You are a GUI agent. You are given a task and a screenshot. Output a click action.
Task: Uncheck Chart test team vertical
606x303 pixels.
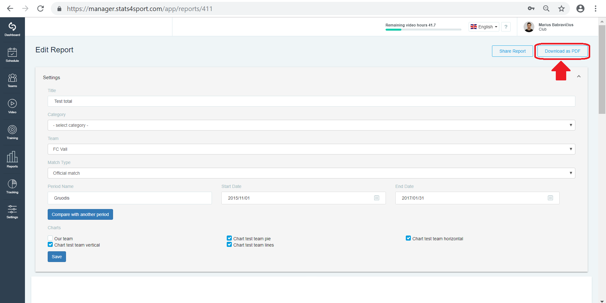[x=50, y=244]
